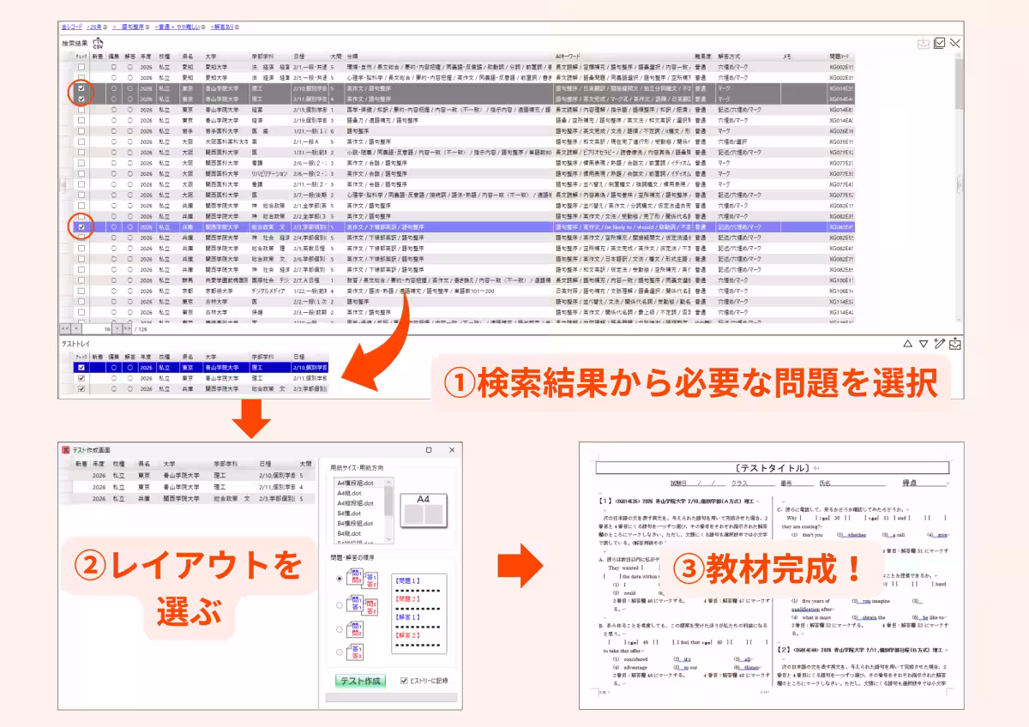
Task: Toggle the ヒストリーに記録 checkbox
Action: coord(405,681)
